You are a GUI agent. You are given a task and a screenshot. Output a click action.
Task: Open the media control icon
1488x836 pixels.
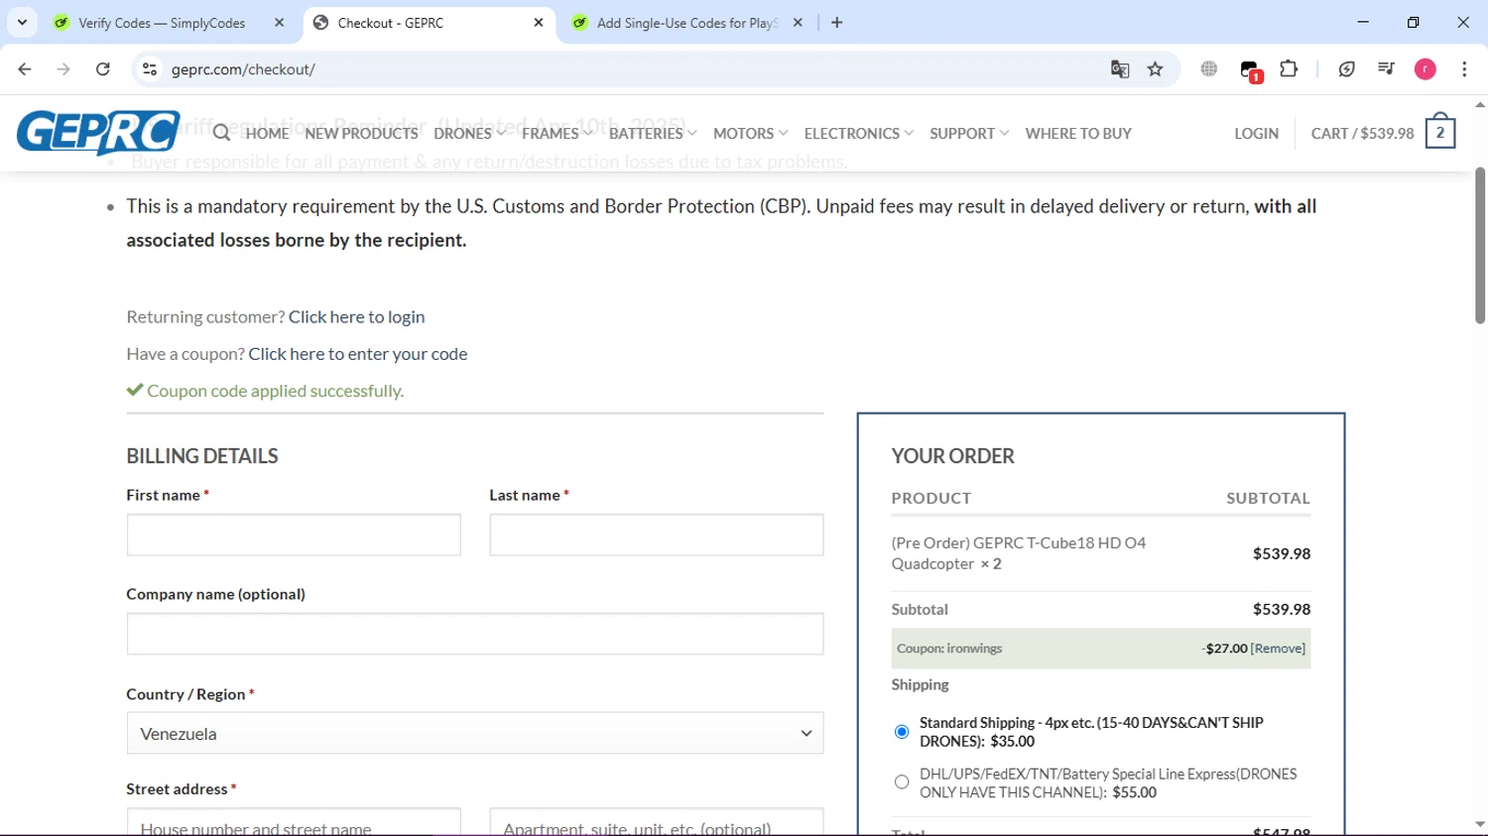tap(1386, 69)
